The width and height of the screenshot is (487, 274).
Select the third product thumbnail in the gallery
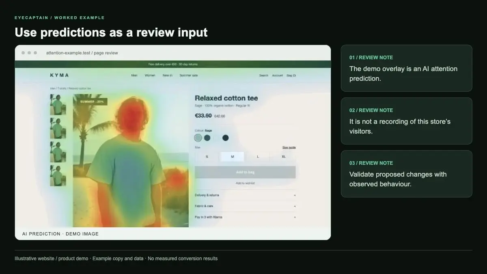tap(58, 152)
